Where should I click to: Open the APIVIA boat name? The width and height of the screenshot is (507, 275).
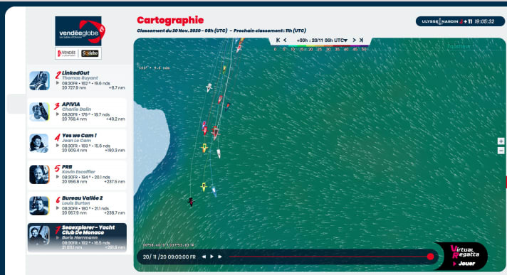point(70,104)
